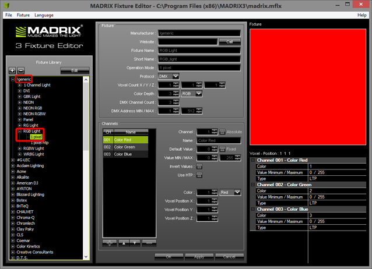Click the Website input field
The image size is (372, 269).
(188, 42)
